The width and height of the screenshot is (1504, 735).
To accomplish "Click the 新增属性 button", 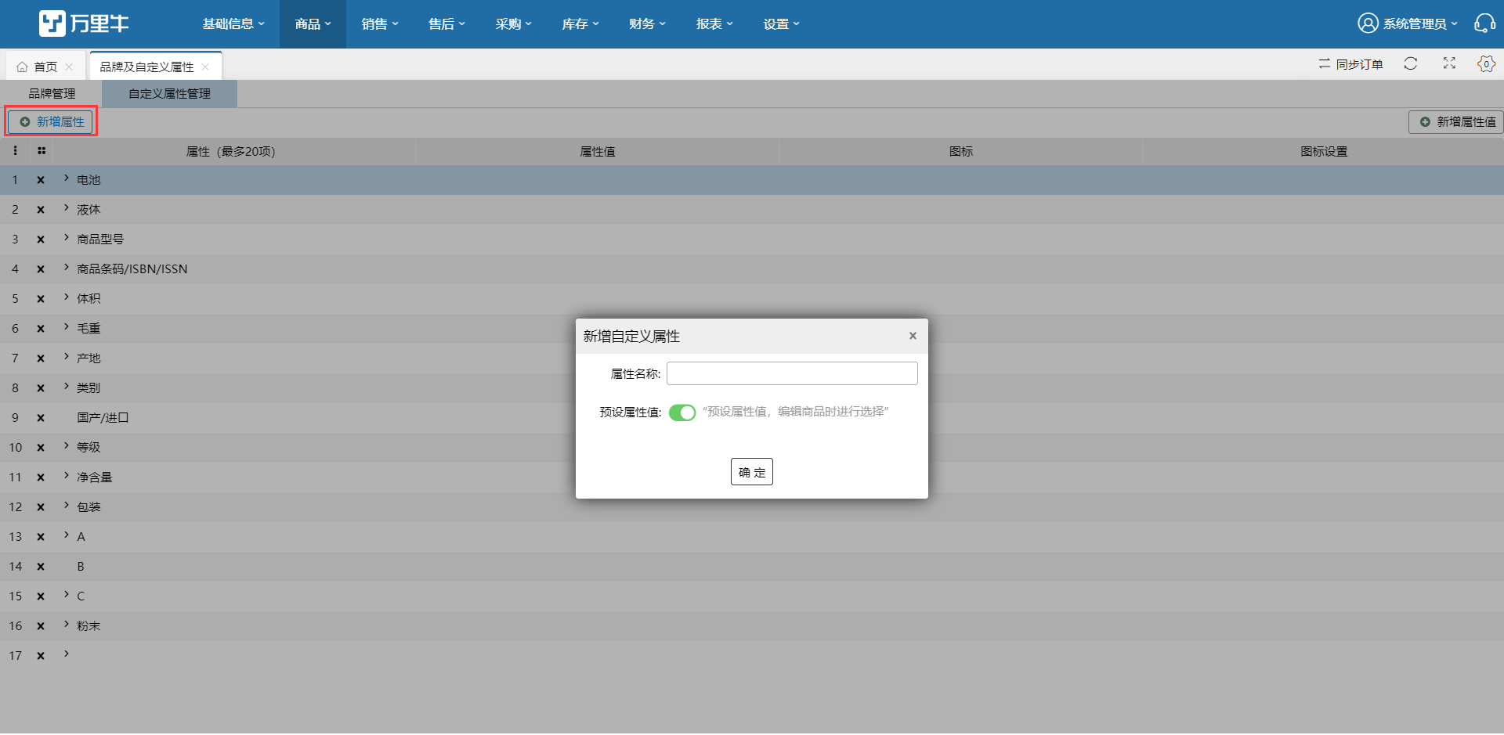I will [51, 122].
